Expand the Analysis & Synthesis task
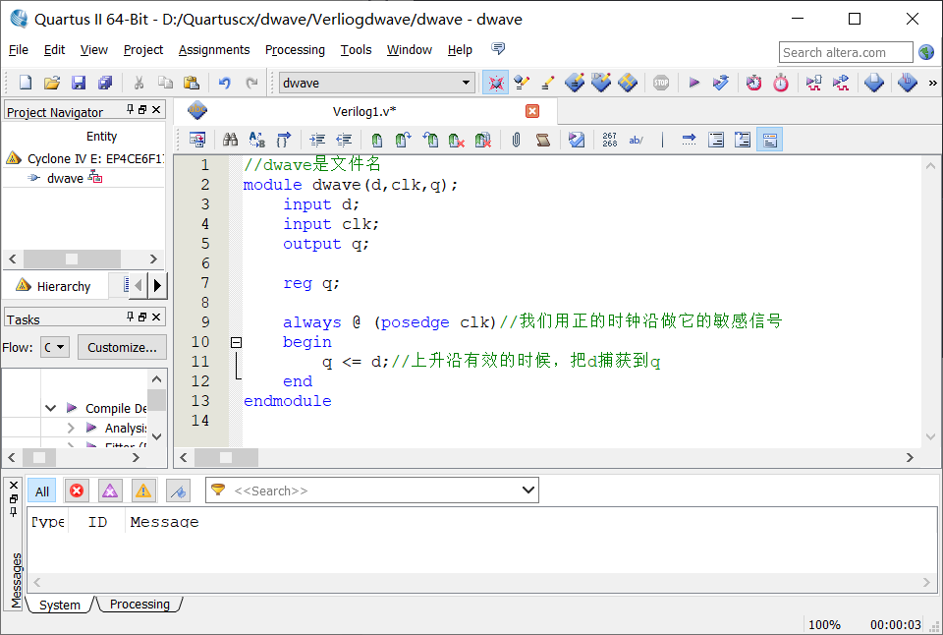Viewport: 943px width, 635px height. tap(71, 428)
